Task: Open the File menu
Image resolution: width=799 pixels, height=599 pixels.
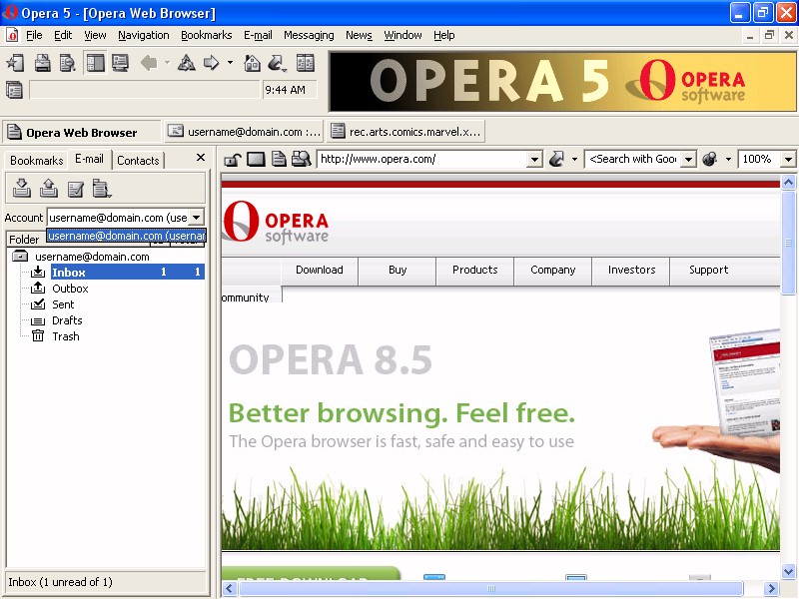Action: (34, 35)
